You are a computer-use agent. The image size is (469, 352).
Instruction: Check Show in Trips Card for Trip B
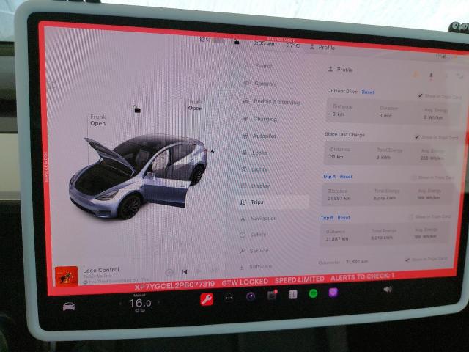pos(412,216)
